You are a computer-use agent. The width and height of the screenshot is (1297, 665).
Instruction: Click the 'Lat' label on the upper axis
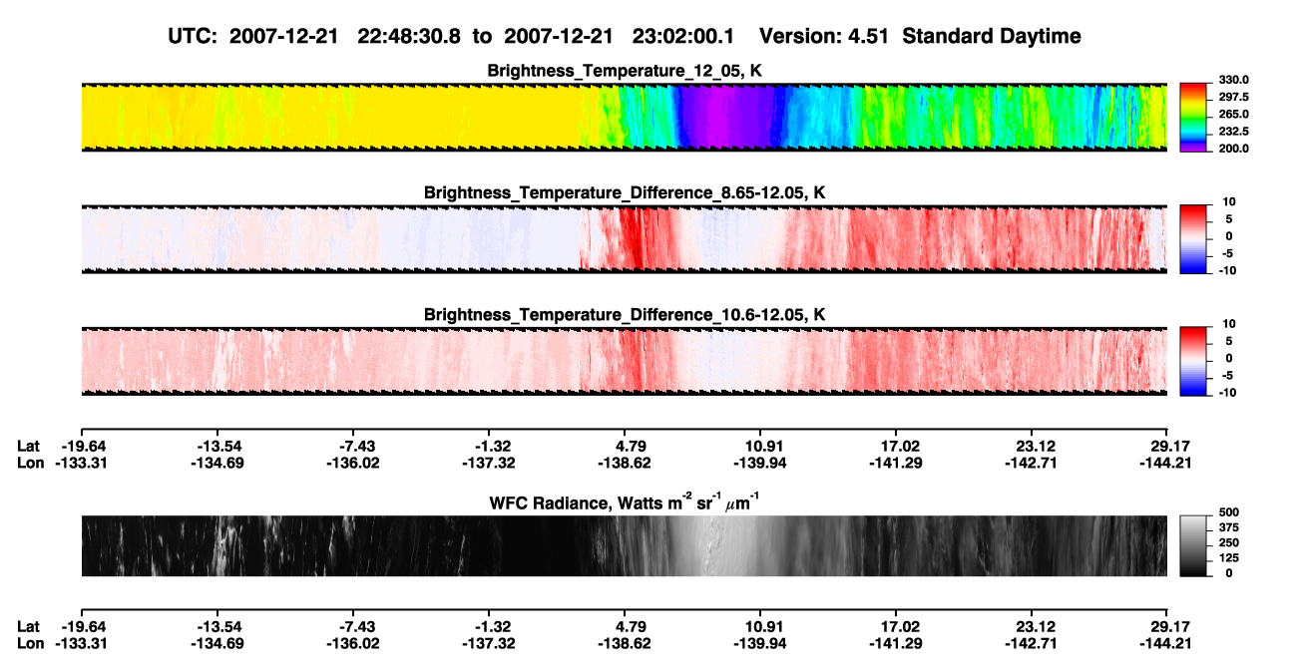pos(29,446)
